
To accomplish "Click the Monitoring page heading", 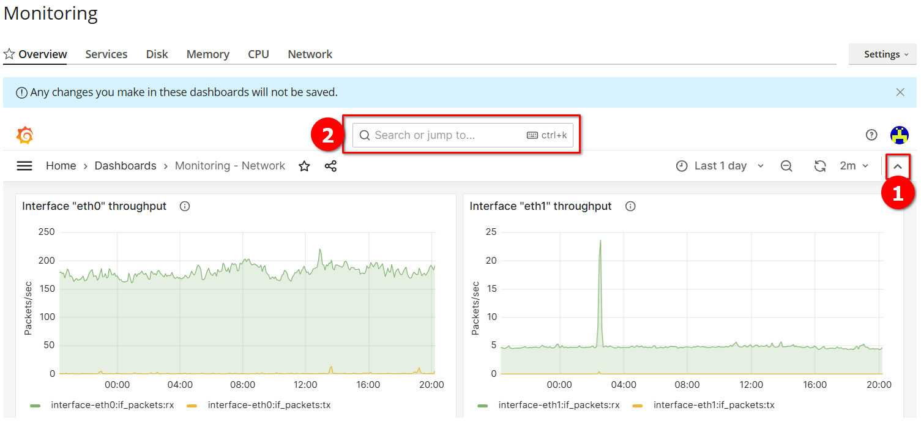I will tap(51, 13).
